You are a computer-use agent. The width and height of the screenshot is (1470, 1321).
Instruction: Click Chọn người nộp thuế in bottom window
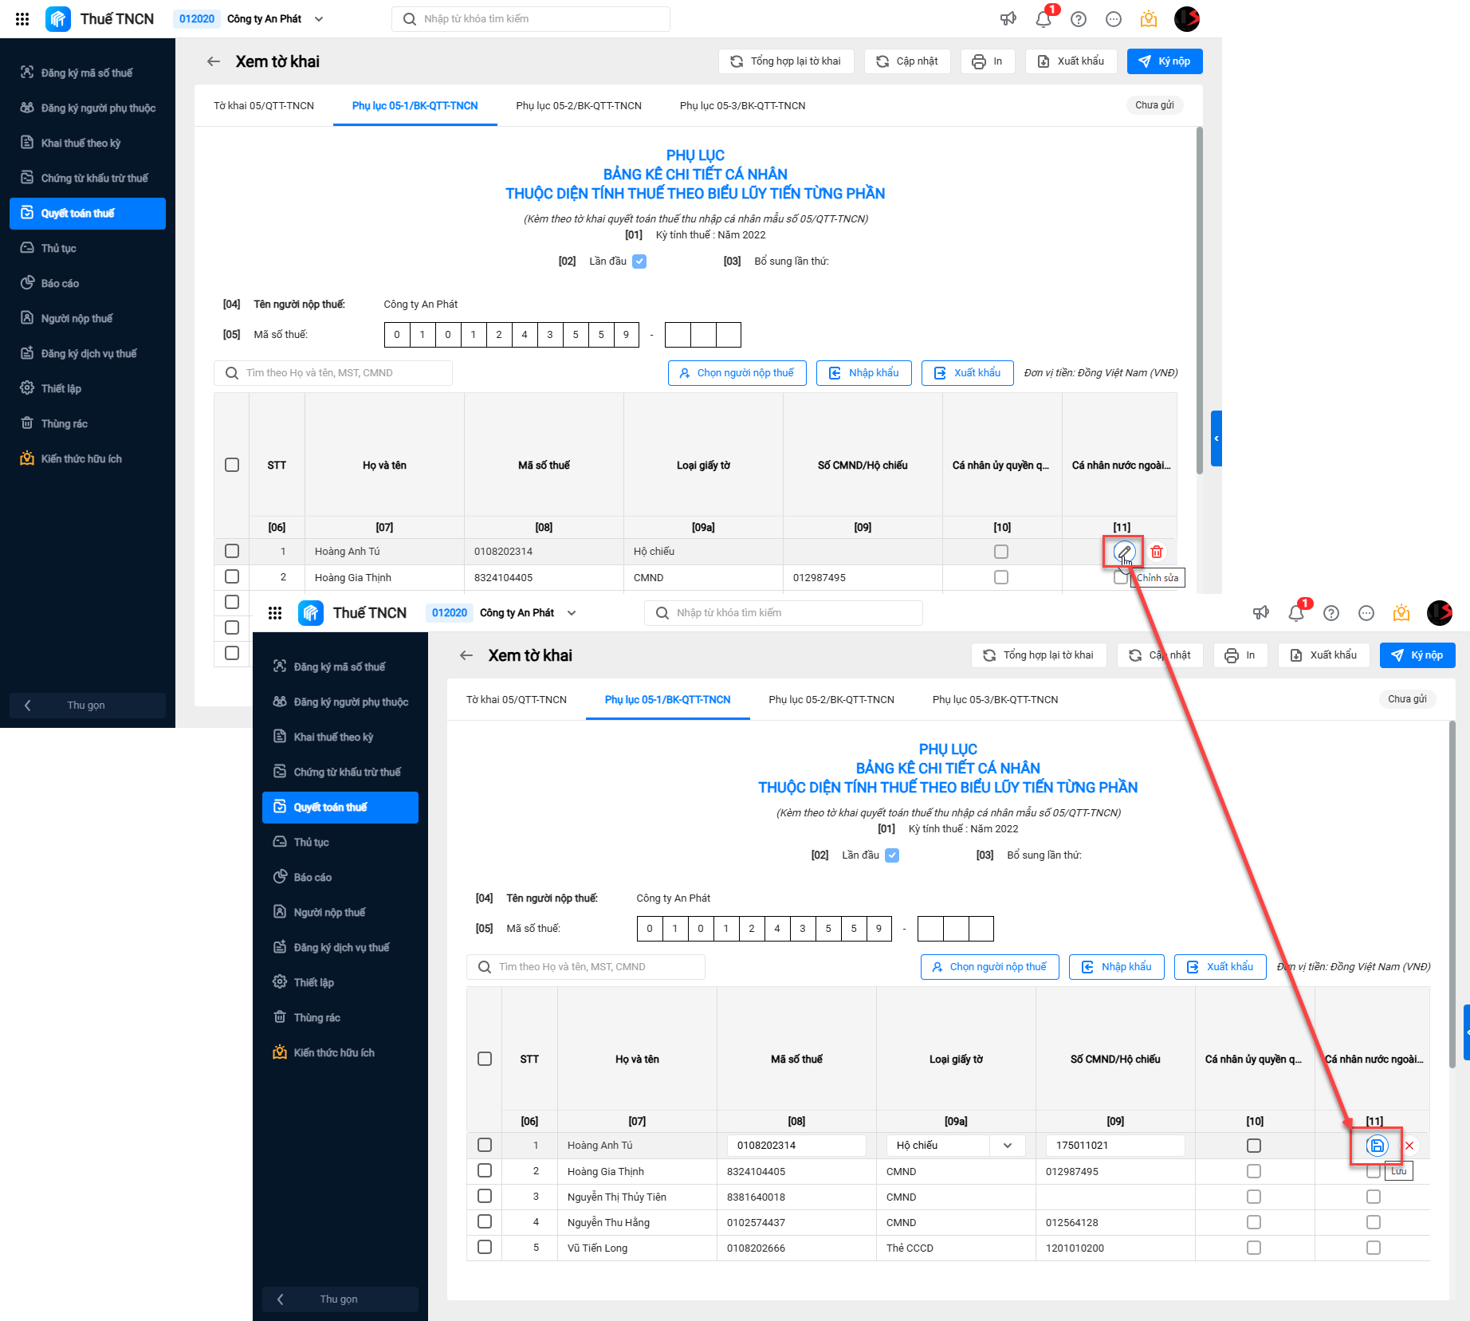(x=990, y=967)
